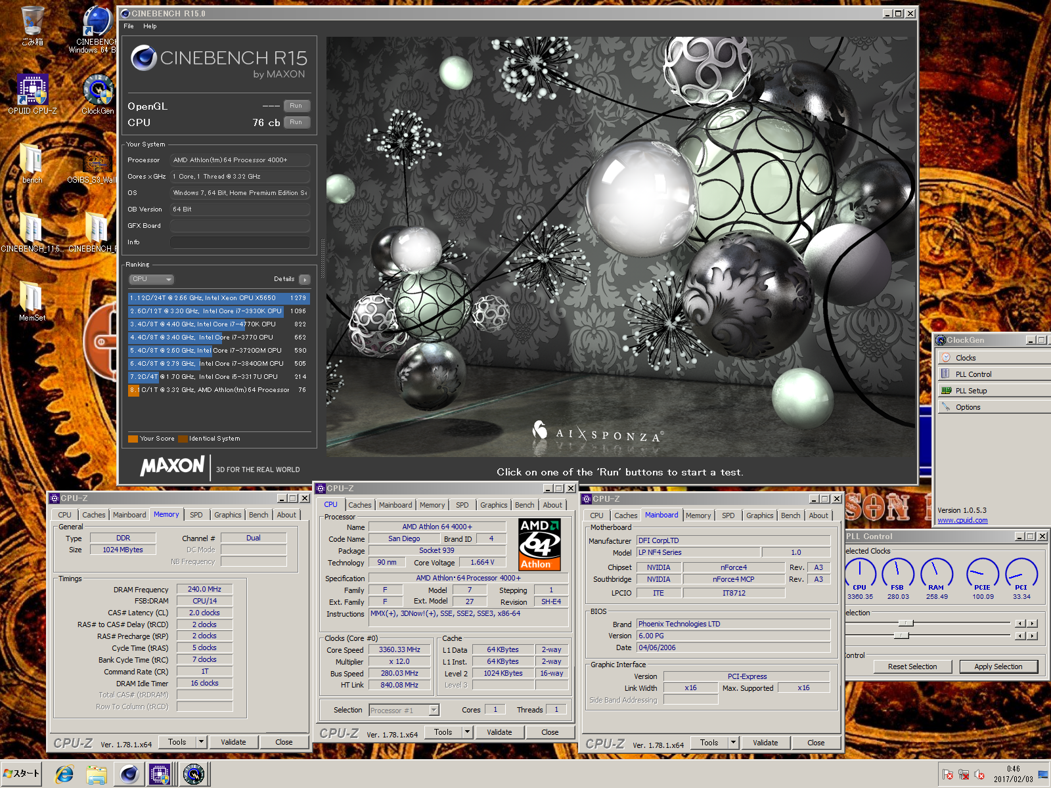The width and height of the screenshot is (1051, 788).
Task: Open the Recycle Bin desktop icon
Action: point(32,26)
